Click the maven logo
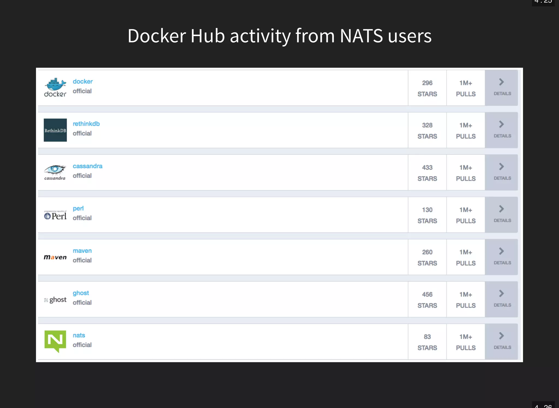 coord(55,257)
